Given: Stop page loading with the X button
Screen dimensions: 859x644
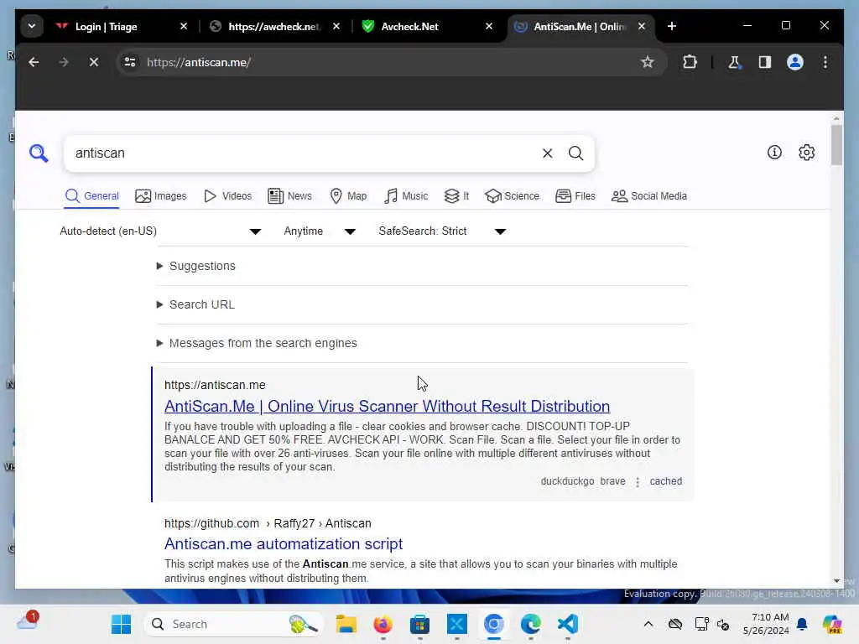Looking at the screenshot, I should coord(94,62).
